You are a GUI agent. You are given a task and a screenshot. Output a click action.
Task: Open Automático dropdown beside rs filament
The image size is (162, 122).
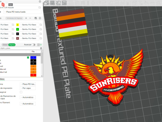pos(28,104)
